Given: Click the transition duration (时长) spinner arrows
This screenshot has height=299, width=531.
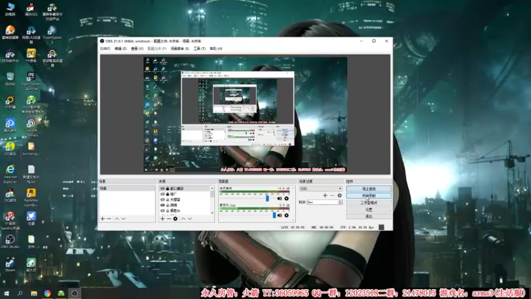Looking at the screenshot, I should coord(340,202).
